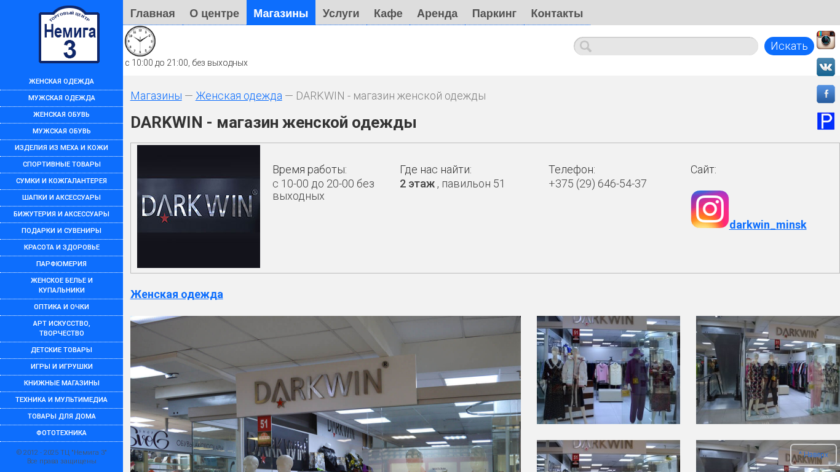Open ФОТОТЕХНИКА category in sidebar
This screenshot has width=840, height=472.
click(x=61, y=433)
